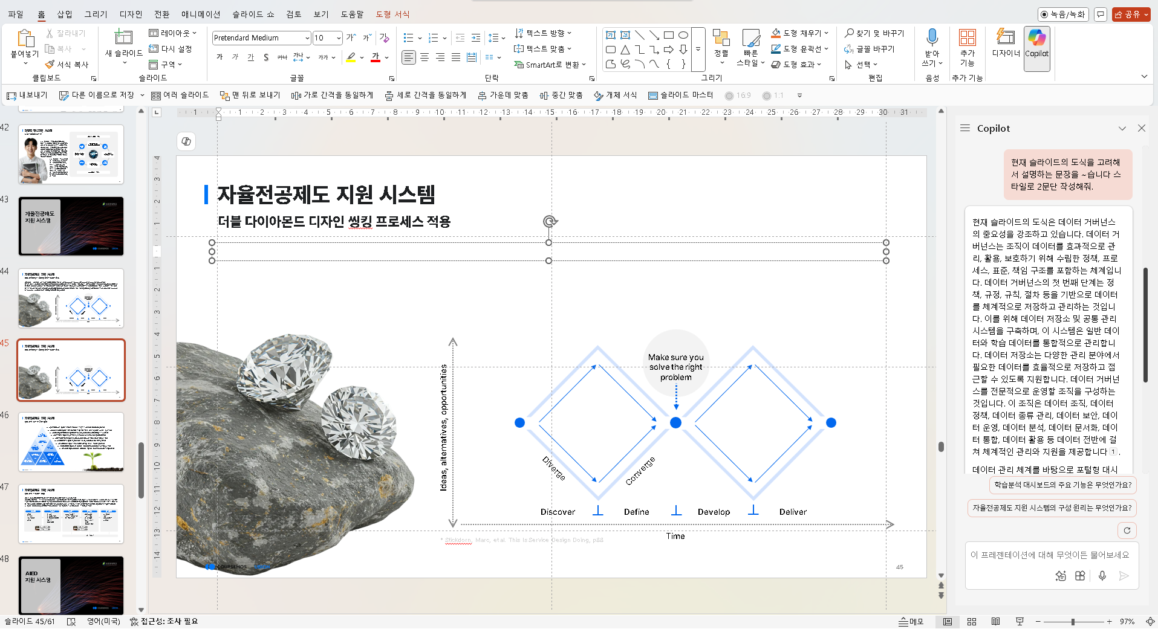
Task: Click Convert to SmartArt (SmartArt로 변환)
Action: (x=550, y=65)
